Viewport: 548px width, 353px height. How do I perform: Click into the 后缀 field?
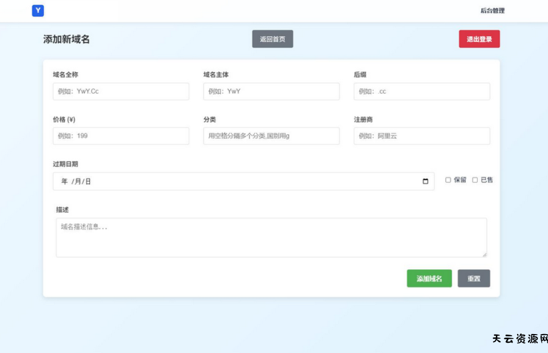(x=421, y=91)
